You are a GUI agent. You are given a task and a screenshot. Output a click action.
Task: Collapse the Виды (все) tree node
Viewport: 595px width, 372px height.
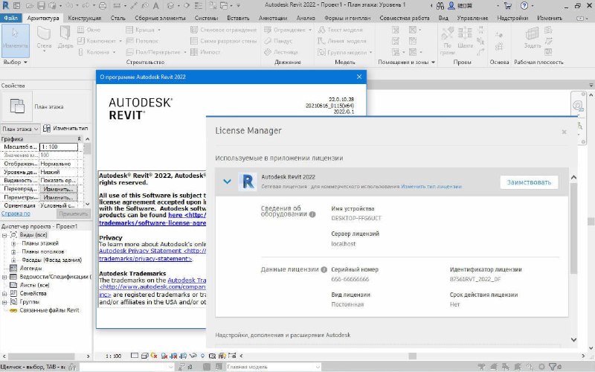(4, 235)
